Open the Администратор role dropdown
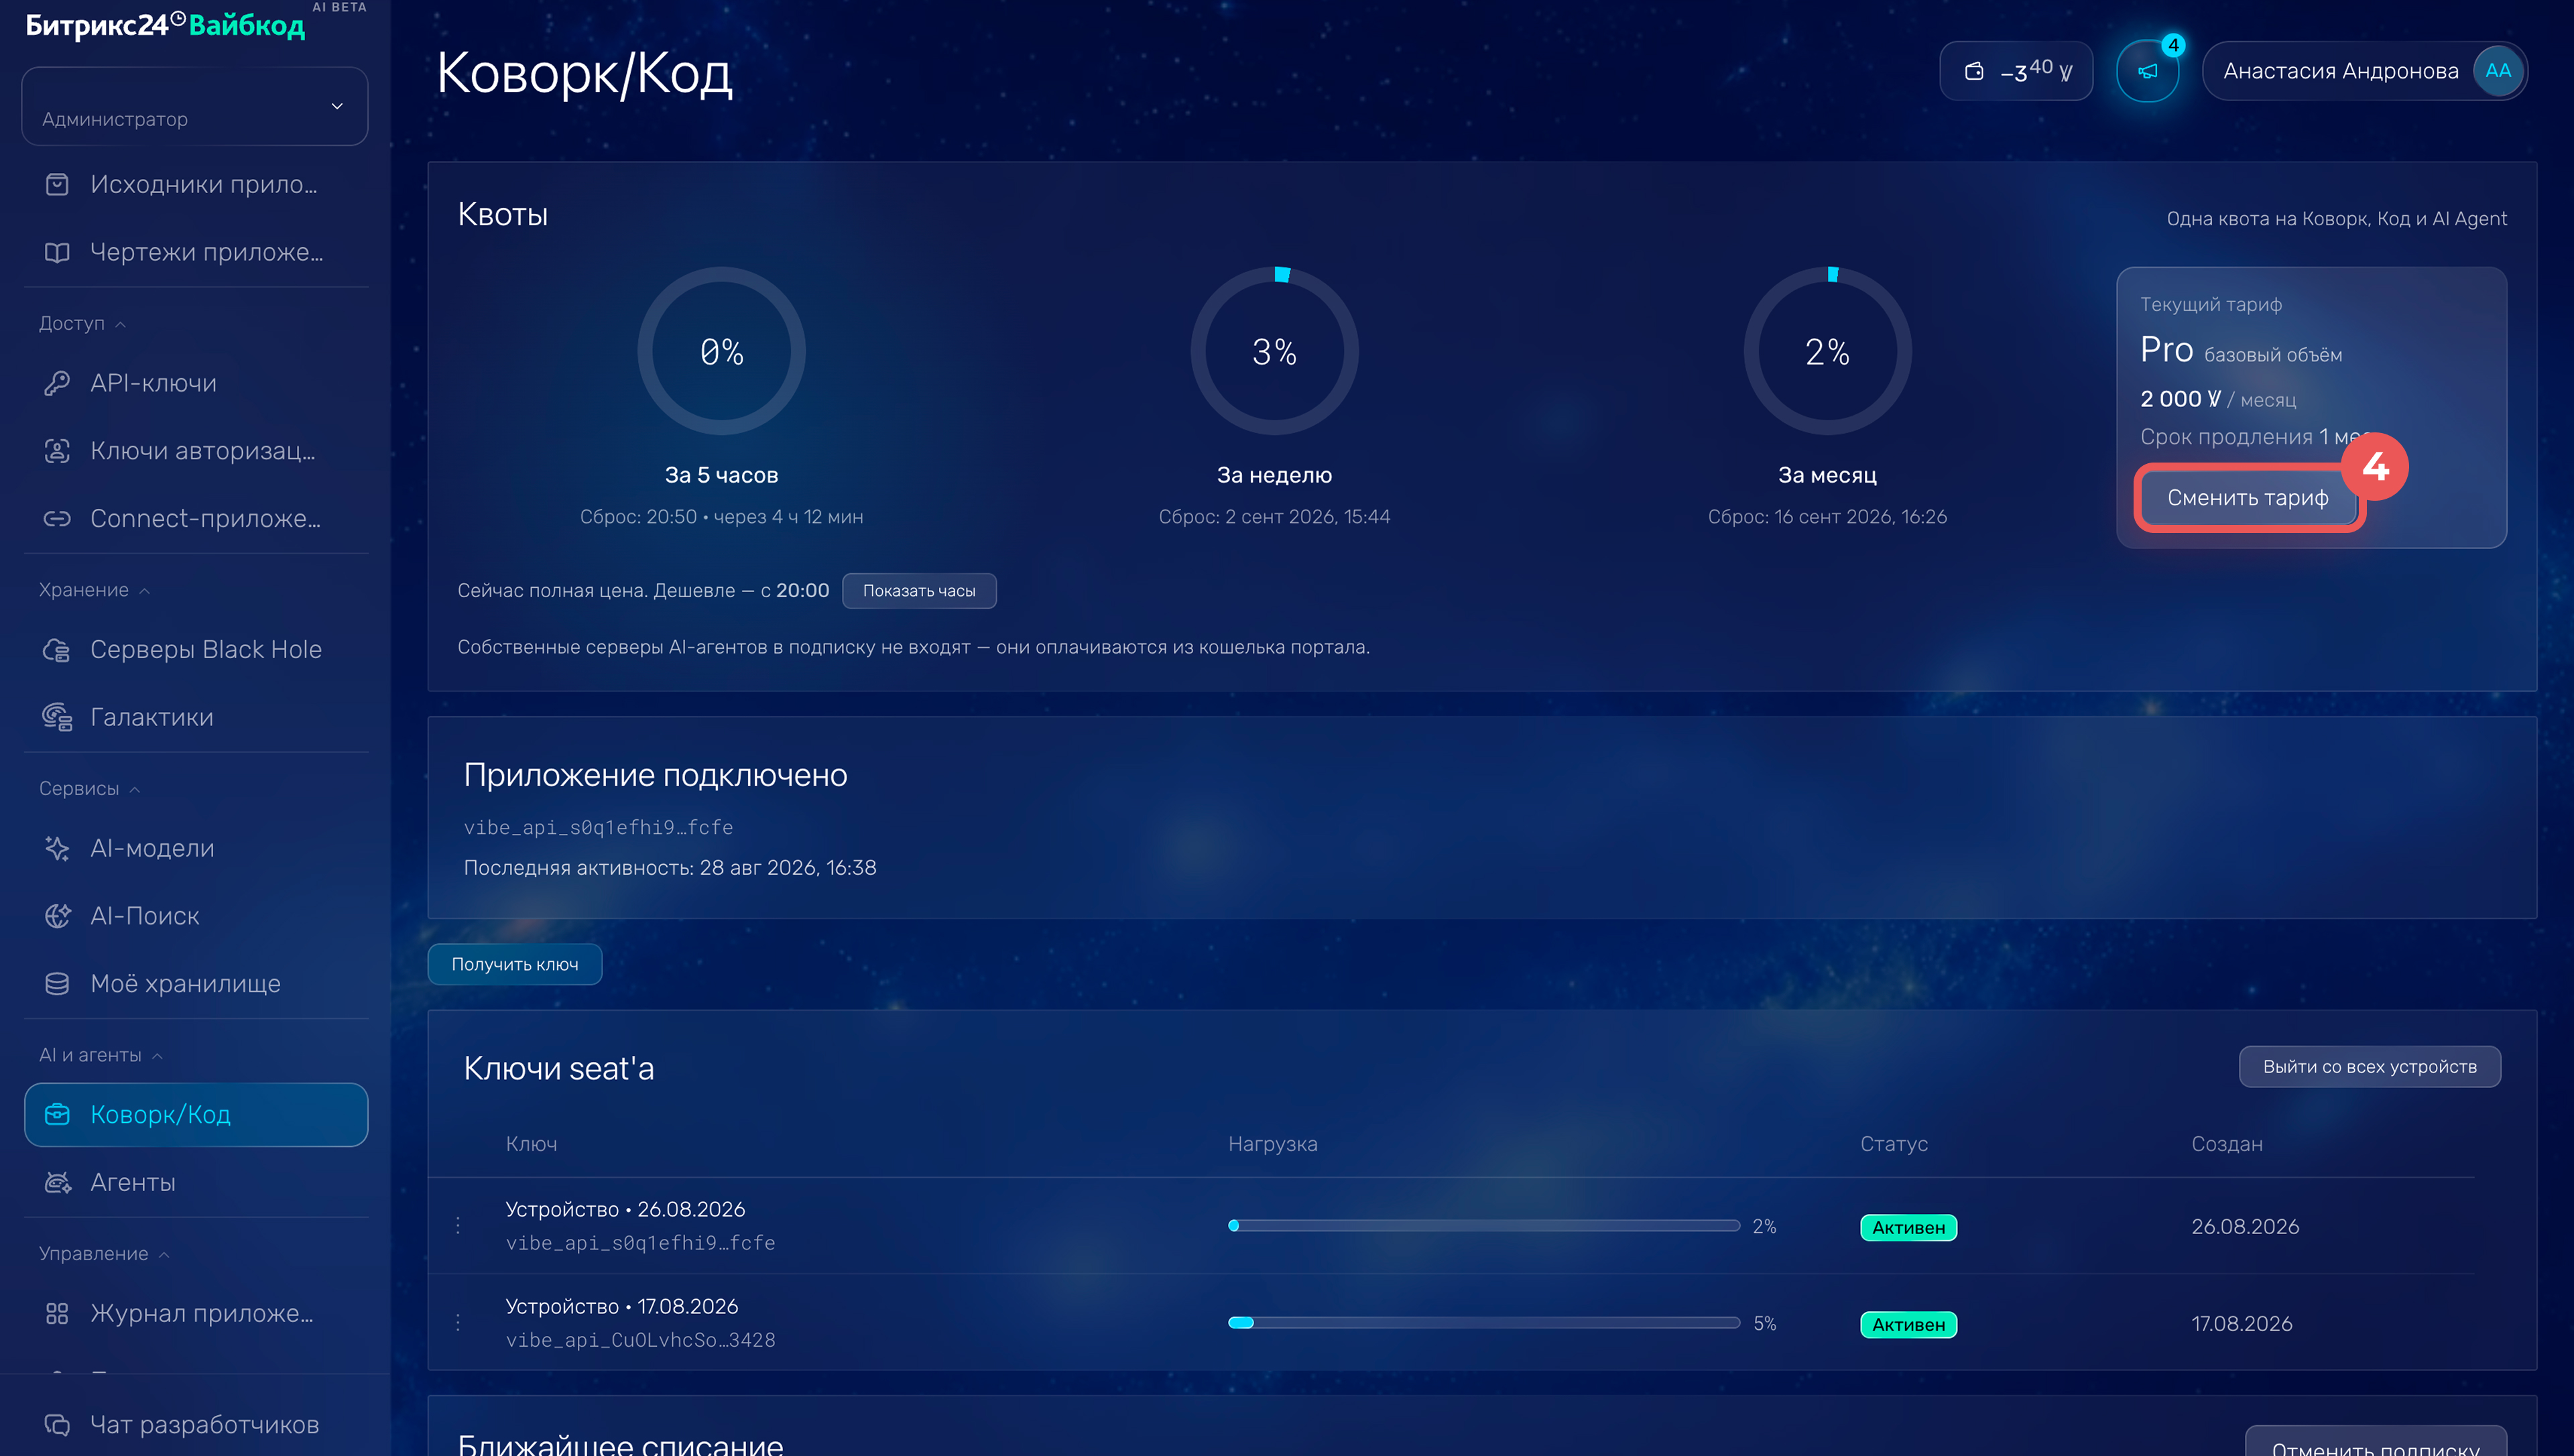This screenshot has height=1456, width=2574. 195,106
